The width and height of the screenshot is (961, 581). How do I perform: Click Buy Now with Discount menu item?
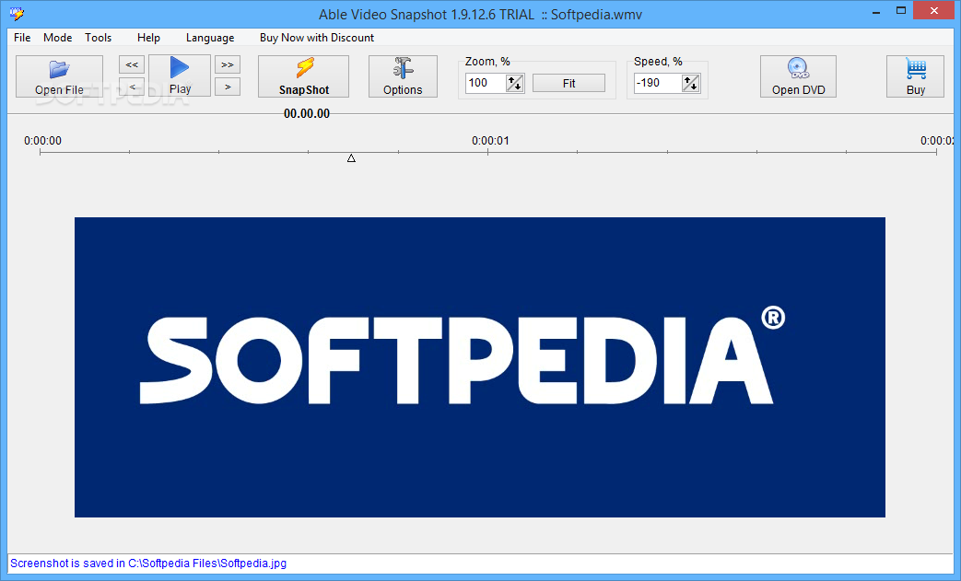[x=317, y=38]
